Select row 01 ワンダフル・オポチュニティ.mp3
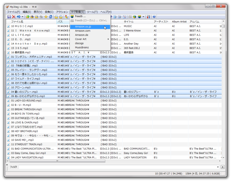This screenshot has height=181, width=231. pos(114,57)
